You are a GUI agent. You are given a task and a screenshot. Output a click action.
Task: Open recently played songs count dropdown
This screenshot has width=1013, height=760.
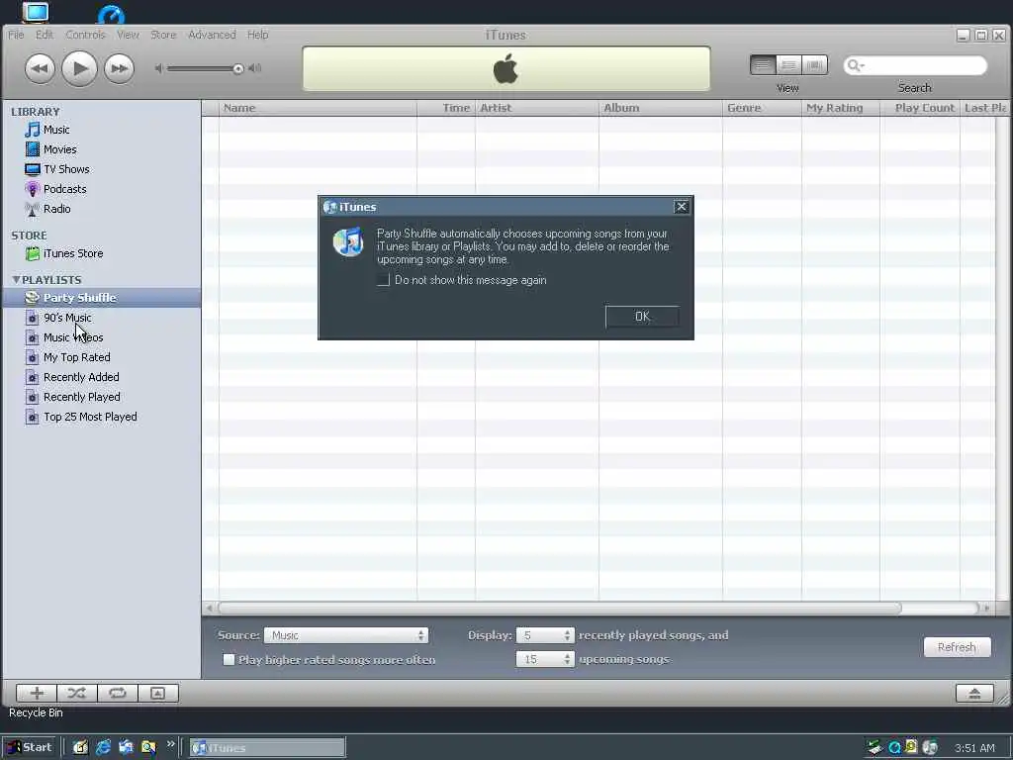pyautogui.click(x=545, y=636)
